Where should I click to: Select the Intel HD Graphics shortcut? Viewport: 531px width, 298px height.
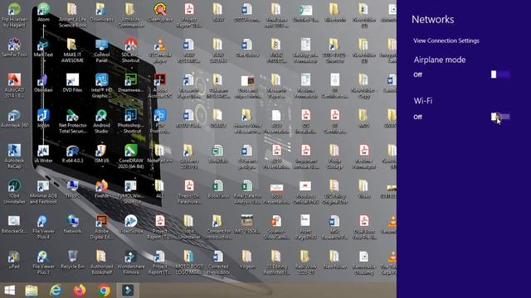tap(101, 86)
